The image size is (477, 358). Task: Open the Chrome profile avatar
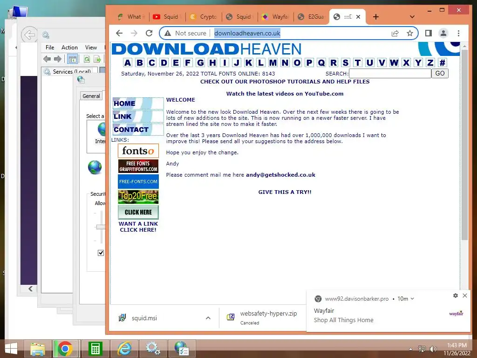coord(443,33)
